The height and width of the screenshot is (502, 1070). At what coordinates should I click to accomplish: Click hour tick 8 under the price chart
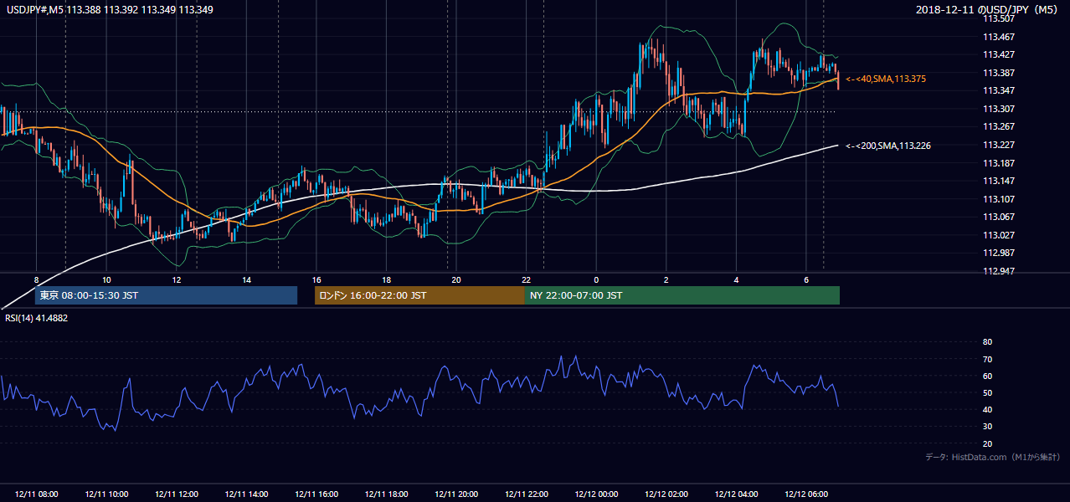(37, 279)
